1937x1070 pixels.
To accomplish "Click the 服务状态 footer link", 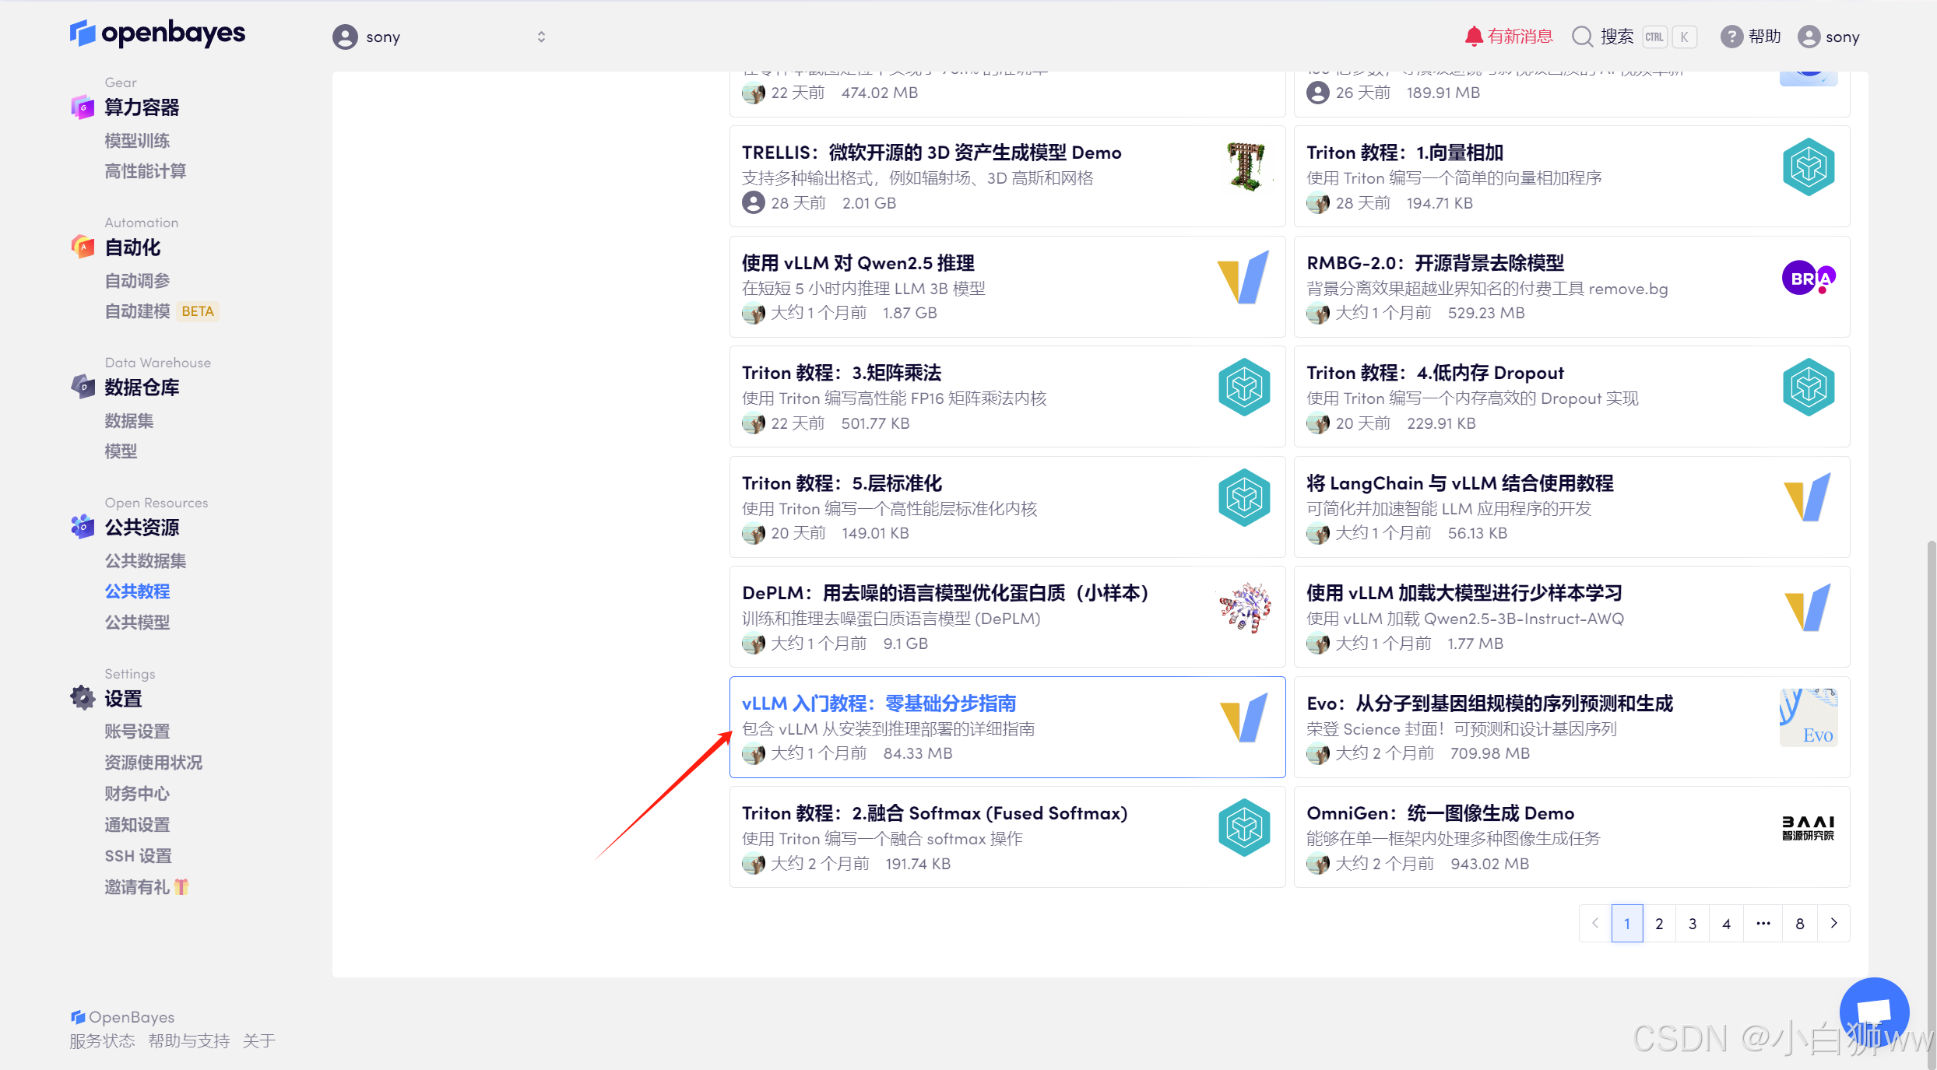I will click(102, 1040).
